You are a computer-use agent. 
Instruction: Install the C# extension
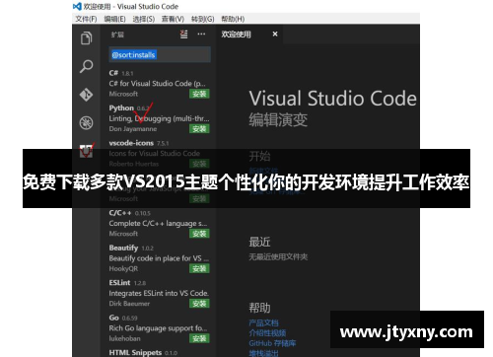pos(199,94)
